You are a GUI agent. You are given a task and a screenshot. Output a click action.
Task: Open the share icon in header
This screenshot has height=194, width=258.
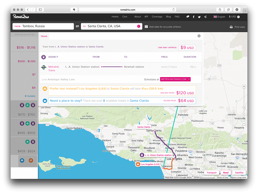[x=205, y=17]
